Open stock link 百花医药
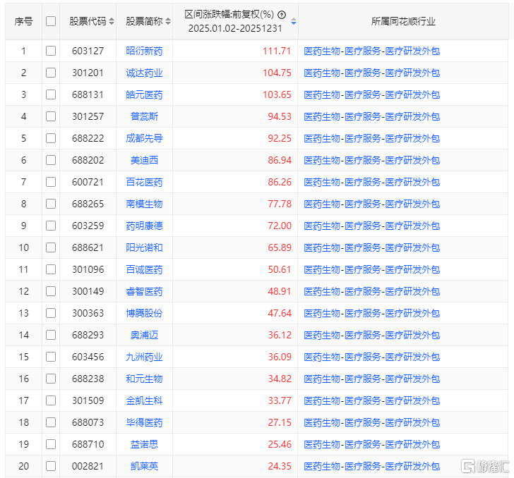 coord(144,182)
